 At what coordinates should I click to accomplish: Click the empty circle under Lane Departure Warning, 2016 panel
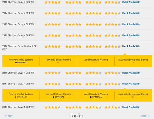click(95, 63)
